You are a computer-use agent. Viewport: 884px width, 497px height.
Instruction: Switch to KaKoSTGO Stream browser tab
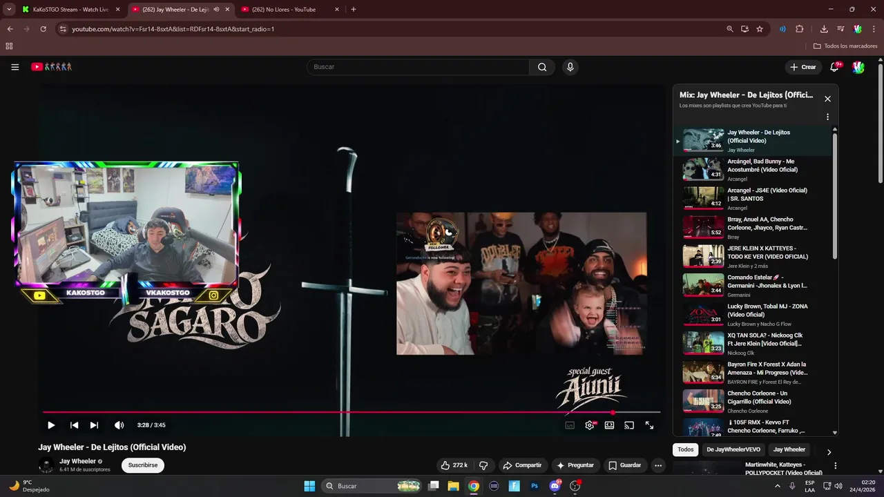[x=72, y=10]
